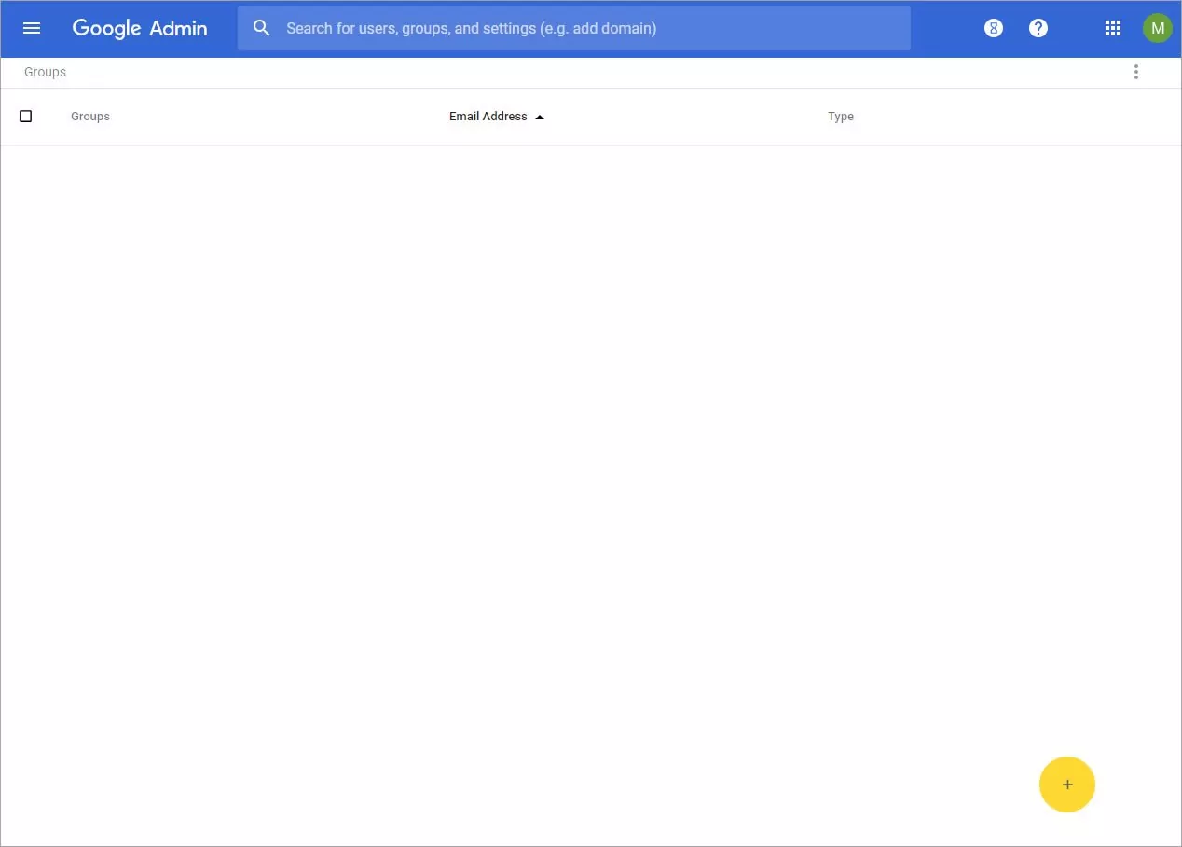Tick the select all groups checkbox
Screen dimensions: 1182x847
(26, 117)
